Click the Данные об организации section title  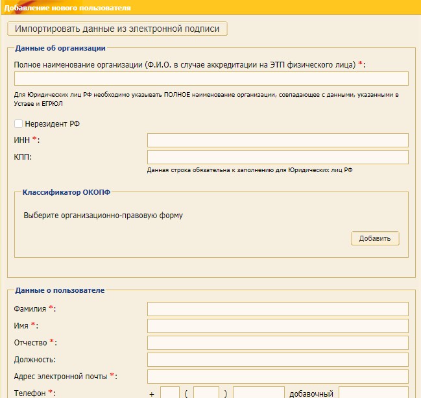tap(60, 48)
